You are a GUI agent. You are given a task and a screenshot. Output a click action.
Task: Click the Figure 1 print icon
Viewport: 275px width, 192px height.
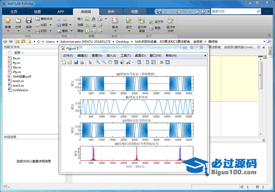tap(82, 62)
